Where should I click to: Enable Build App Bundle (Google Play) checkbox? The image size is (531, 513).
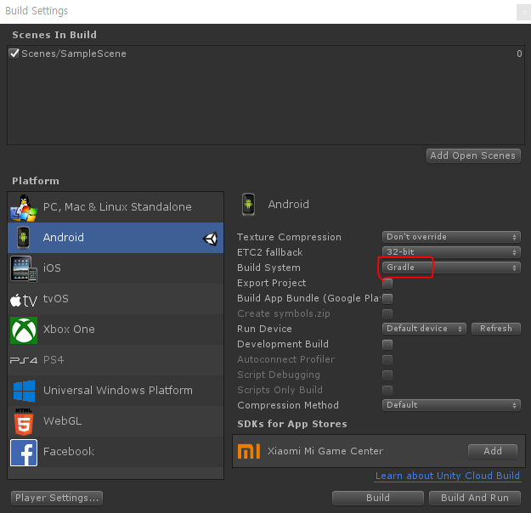click(387, 299)
